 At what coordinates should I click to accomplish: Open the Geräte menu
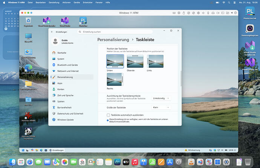77,3
